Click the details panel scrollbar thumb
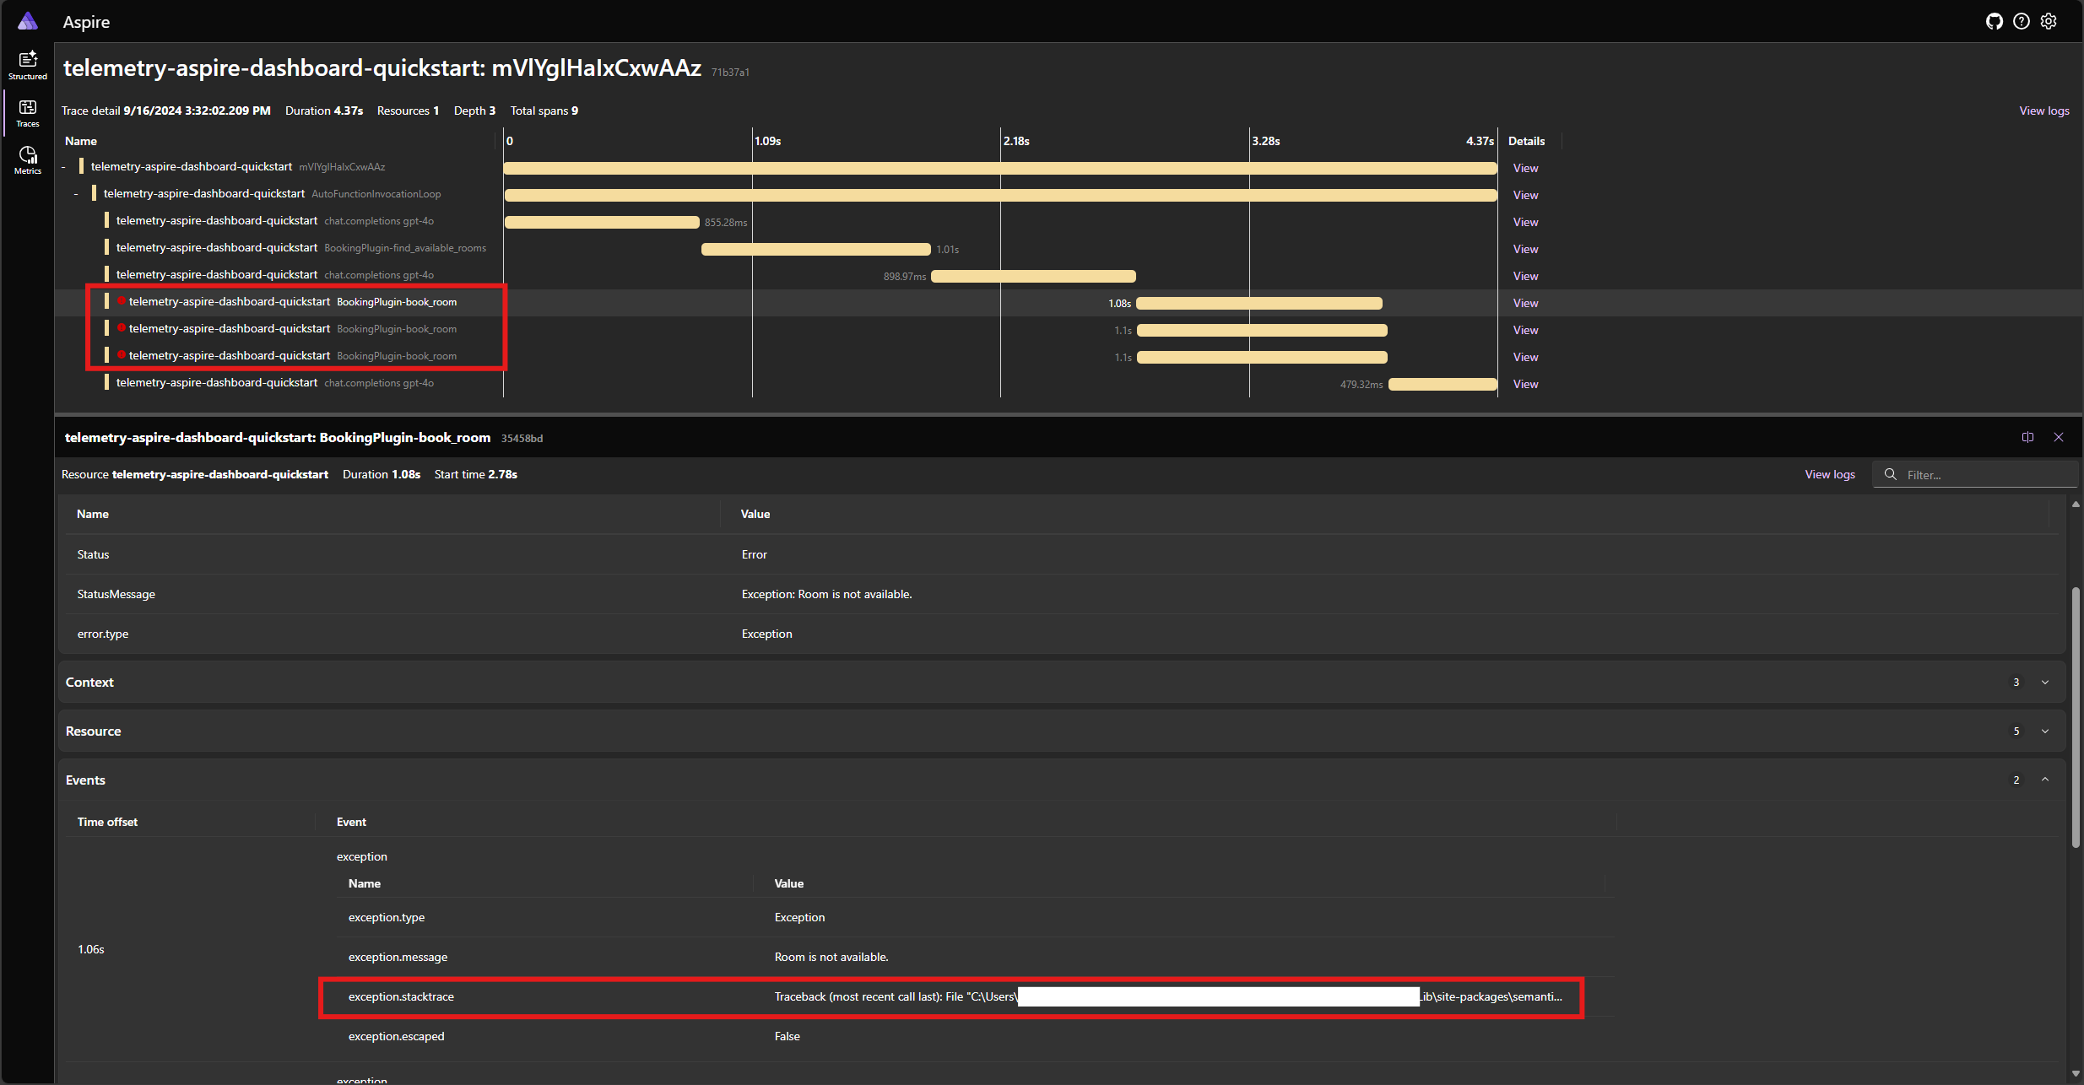 (2076, 716)
